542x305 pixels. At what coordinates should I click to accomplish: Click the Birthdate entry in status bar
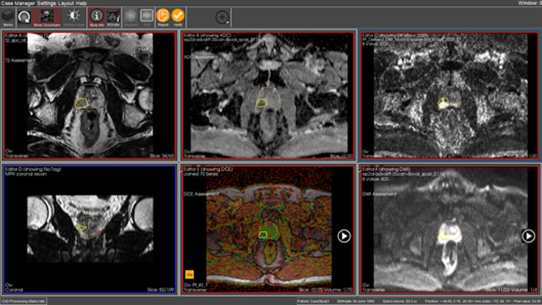point(355,301)
